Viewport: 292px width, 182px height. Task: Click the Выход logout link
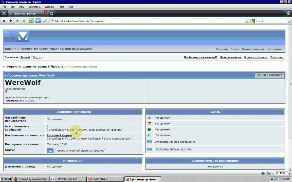tap(36, 57)
